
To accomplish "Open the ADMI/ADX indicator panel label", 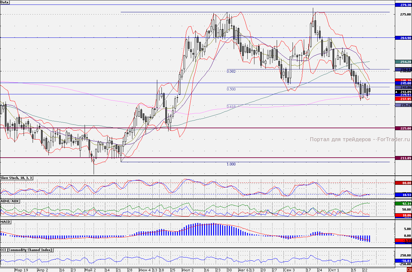I will coord(10,201).
